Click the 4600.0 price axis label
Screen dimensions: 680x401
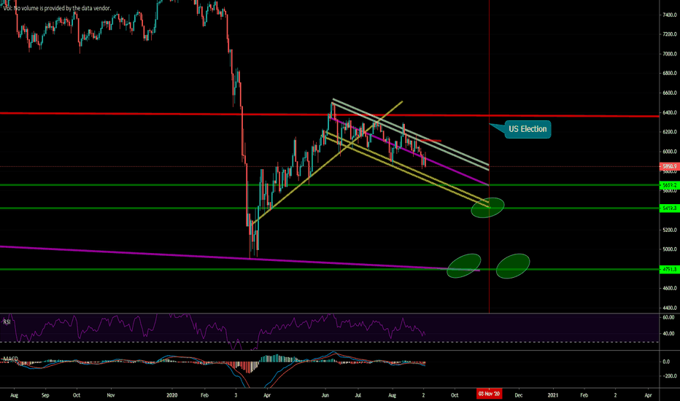click(x=670, y=288)
